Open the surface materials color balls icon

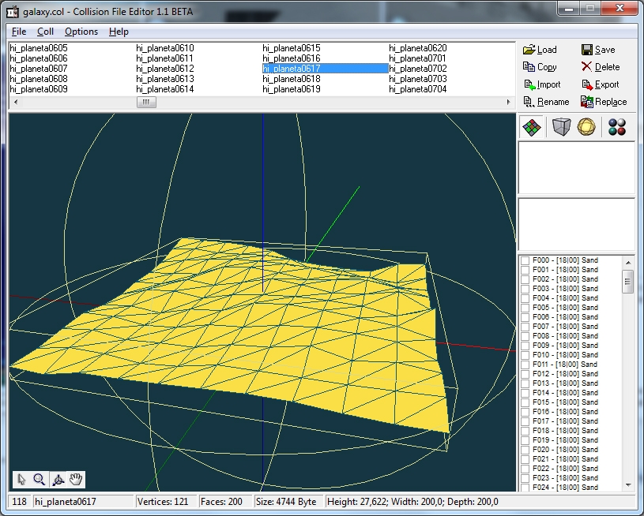point(617,127)
